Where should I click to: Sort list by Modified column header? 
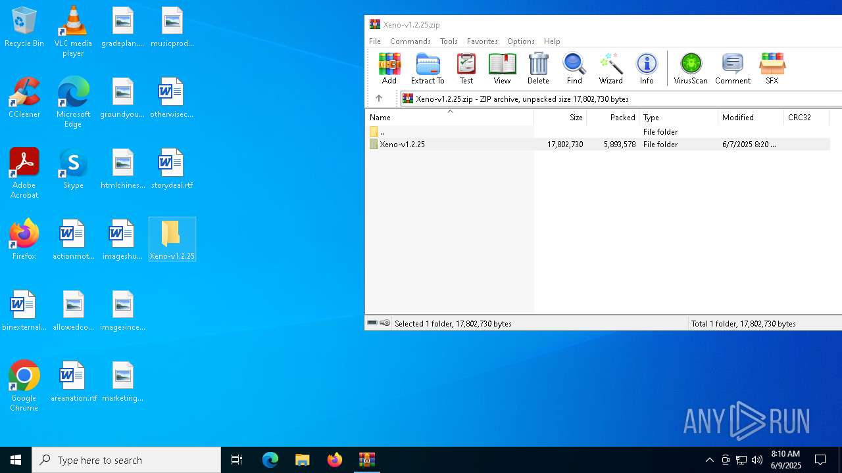751,118
